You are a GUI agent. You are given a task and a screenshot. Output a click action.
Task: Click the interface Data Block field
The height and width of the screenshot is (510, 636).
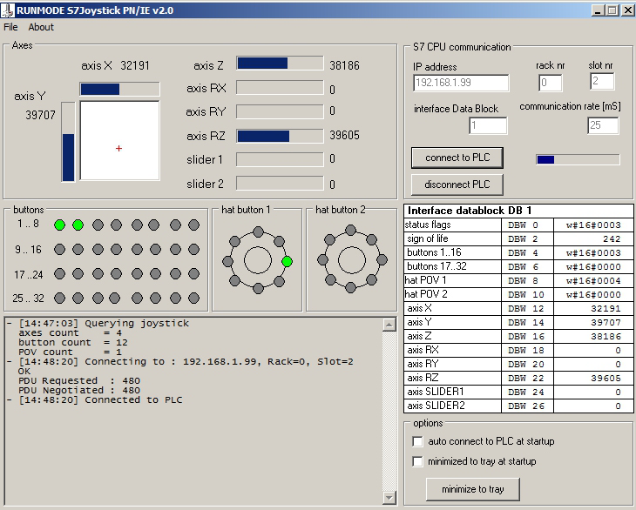pyautogui.click(x=487, y=126)
